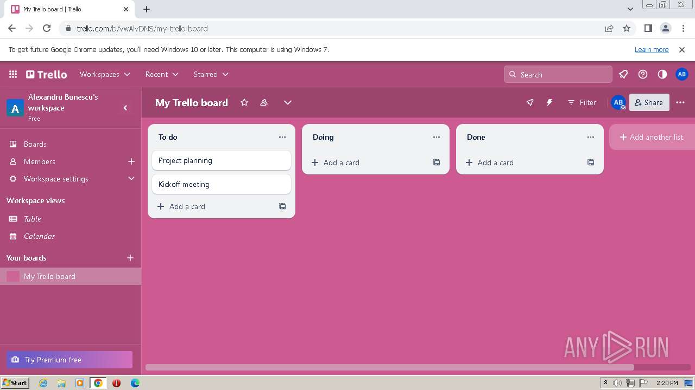Add a card to To do list
The width and height of the screenshot is (695, 390).
213,206
